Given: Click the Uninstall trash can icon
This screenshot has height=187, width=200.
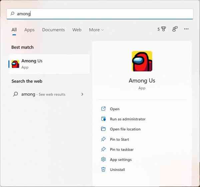Looking at the screenshot, I should (103, 169).
